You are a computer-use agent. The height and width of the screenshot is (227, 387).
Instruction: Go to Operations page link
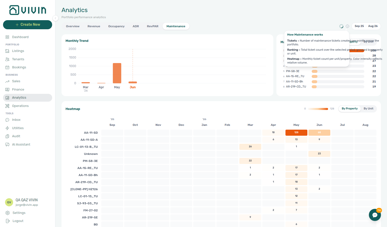coord(27,106)
